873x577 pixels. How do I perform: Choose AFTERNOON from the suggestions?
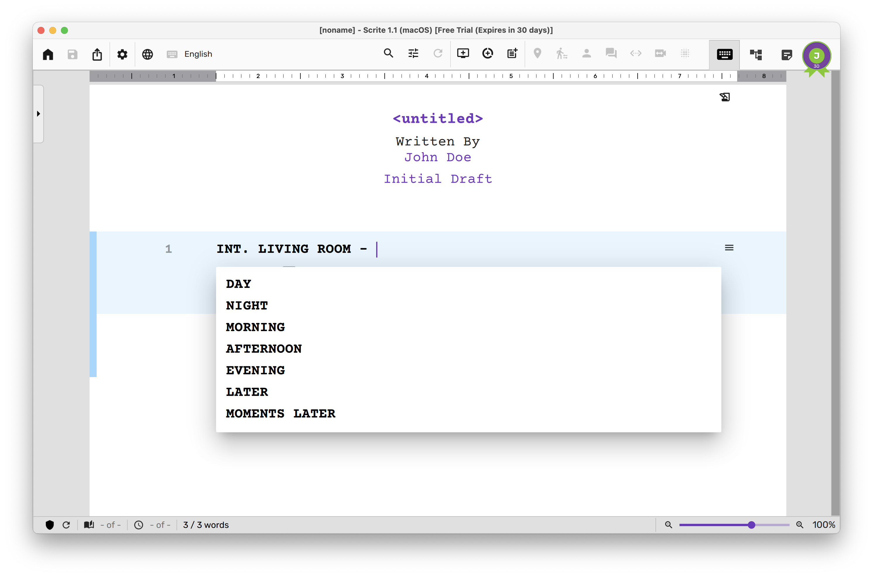[468, 348]
